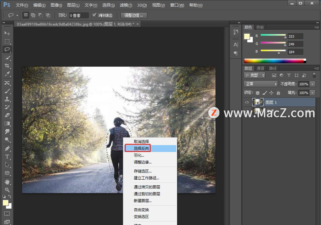This screenshot has height=225, width=321.
Task: Open the Lasso tool preset picker arrow
Action: coord(17,15)
